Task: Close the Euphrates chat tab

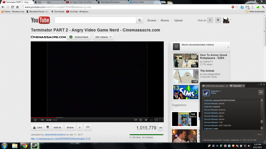Action: coord(243,86)
